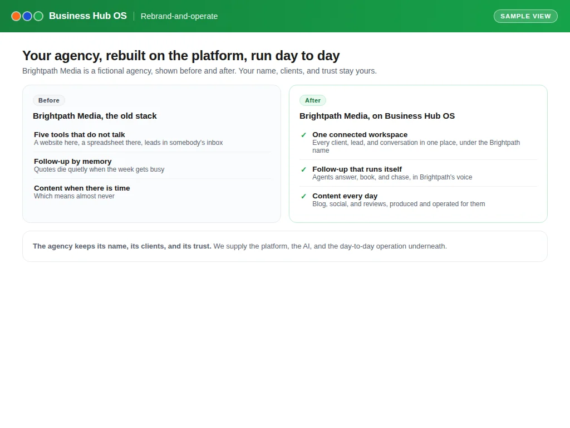Click 'Brightpath Media, the old stack' title
This screenshot has width=570, height=428.
95,116
